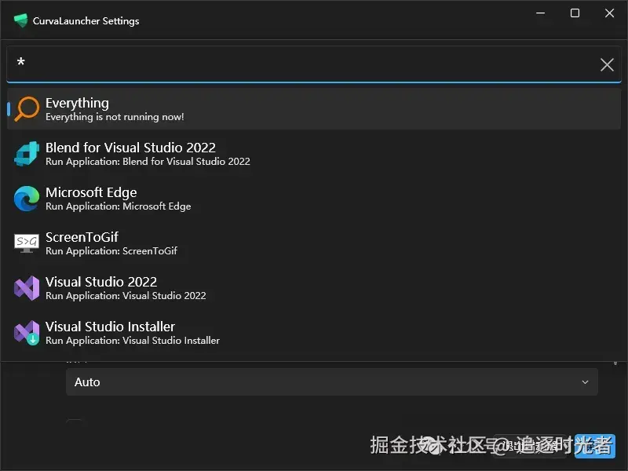The image size is (628, 471).
Task: Open the Auto dropdown
Action: (331, 382)
